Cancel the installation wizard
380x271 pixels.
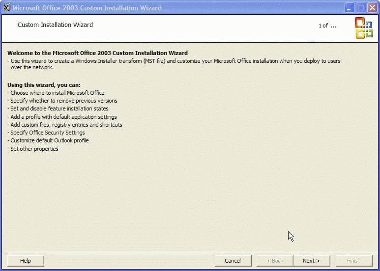click(x=233, y=261)
